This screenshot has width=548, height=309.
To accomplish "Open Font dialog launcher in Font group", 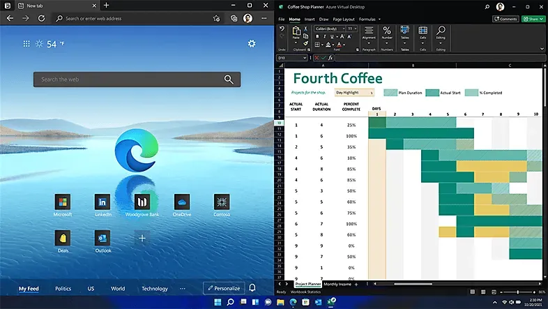I will point(357,50).
